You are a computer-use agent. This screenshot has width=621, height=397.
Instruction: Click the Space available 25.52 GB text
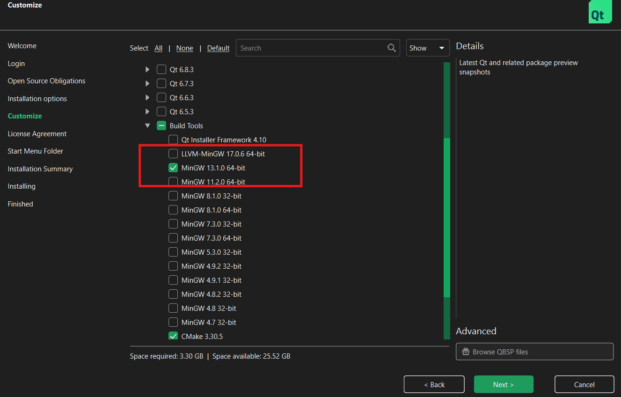click(x=251, y=356)
